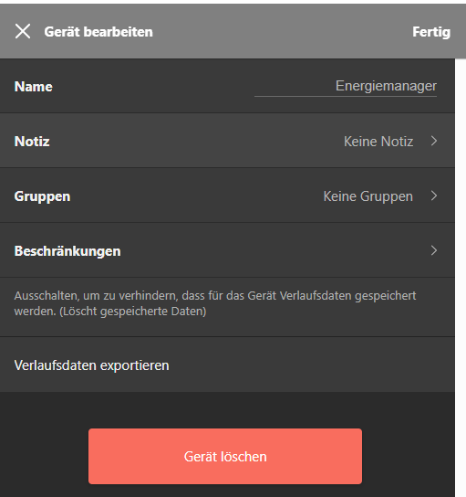466x497 pixels.
Task: Select the Keine Notiz value text
Action: (x=378, y=142)
